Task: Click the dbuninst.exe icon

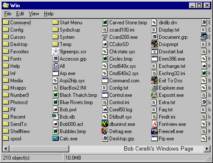Action: click(x=105, y=124)
